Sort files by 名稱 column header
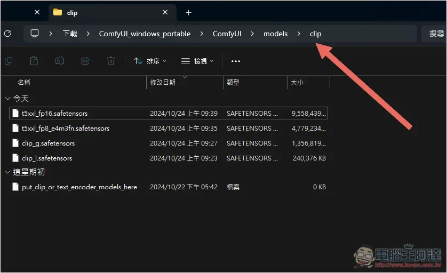The height and width of the screenshot is (273, 447). 24,83
